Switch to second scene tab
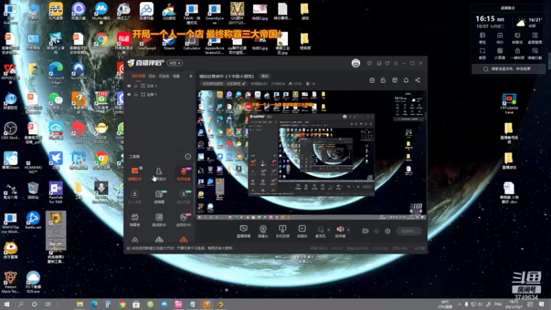 (152, 76)
